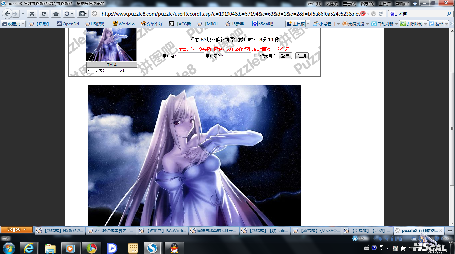The height and width of the screenshot is (254, 455).
Task: Switch to the 俺妹与冰菓的无限兼... tab
Action: [x=214, y=230]
